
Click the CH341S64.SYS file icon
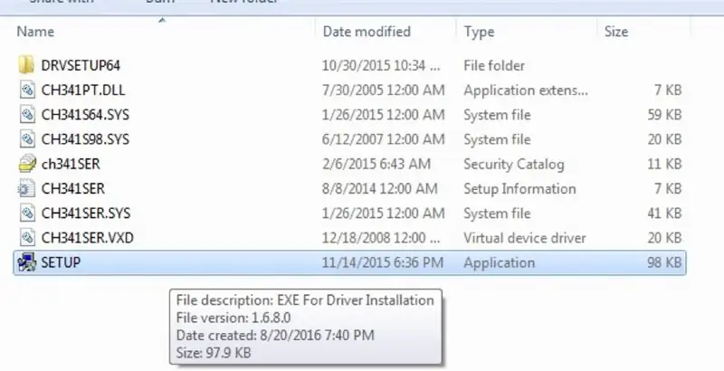click(27, 114)
